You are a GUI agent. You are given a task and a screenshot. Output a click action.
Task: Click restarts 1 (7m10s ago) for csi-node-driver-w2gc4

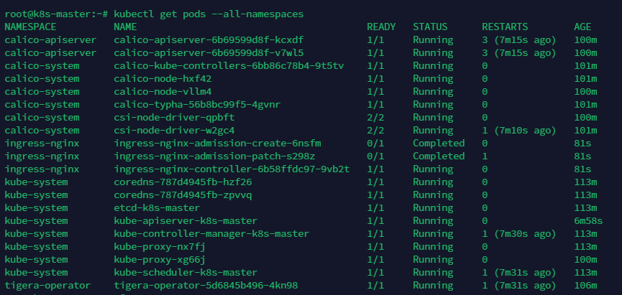[519, 131]
